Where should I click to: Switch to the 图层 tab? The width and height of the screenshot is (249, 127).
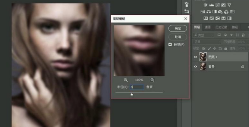[197, 27]
